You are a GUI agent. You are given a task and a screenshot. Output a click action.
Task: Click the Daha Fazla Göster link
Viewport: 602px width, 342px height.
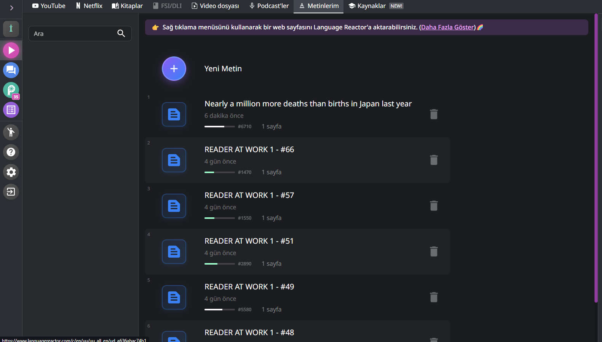[447, 27]
